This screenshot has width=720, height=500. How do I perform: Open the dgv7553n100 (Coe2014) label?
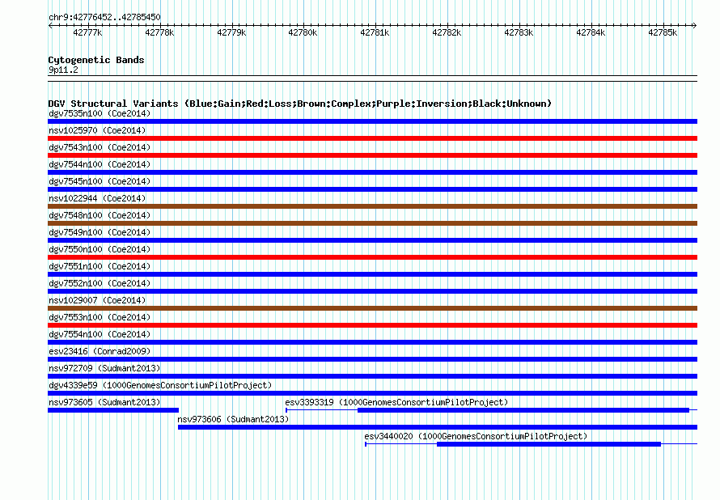point(100,317)
